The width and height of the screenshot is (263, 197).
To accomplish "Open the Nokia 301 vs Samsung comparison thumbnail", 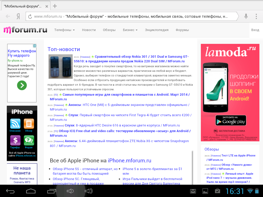I will point(60,66).
